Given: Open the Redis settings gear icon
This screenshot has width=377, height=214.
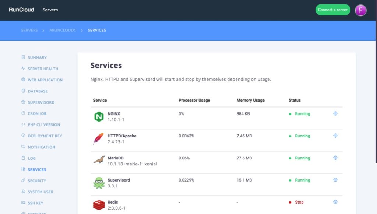Looking at the screenshot, I should [335, 202].
